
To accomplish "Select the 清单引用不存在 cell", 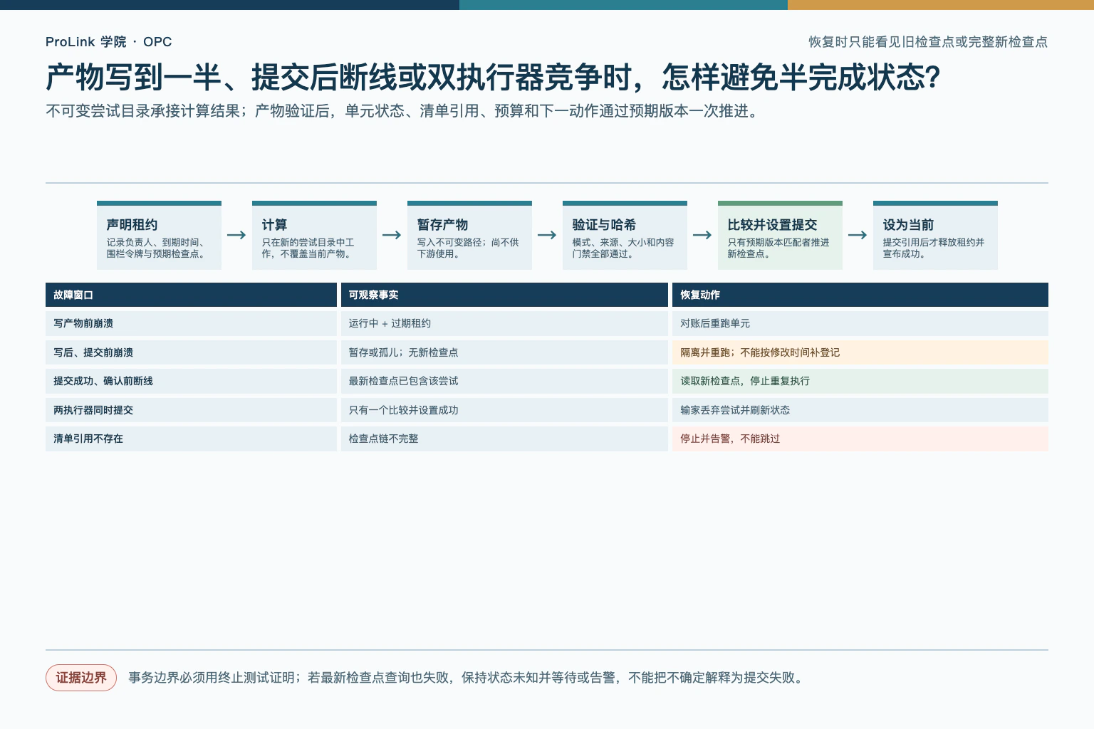I will (191, 439).
